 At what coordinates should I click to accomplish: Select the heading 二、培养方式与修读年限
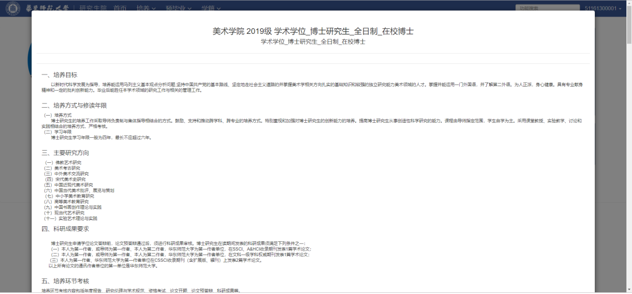(74, 105)
